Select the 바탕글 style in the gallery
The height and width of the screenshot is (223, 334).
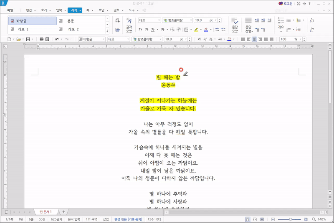tap(33, 21)
